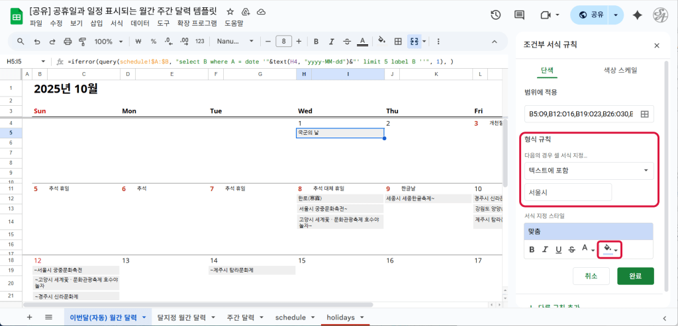The height and width of the screenshot is (326, 678).
Task: Open the comments history icon
Action: [x=519, y=15]
